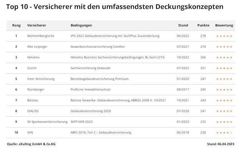Click the Zurich row star rating
The width and height of the screenshot is (242, 153).
pyautogui.click(x=224, y=69)
